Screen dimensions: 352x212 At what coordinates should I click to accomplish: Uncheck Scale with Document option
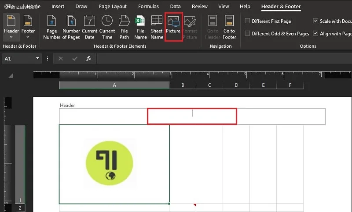pos(315,21)
